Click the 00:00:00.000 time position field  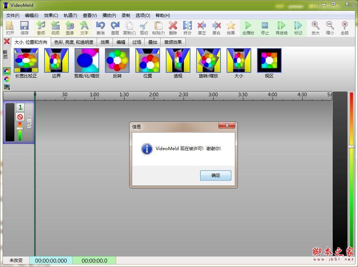click(x=51, y=260)
